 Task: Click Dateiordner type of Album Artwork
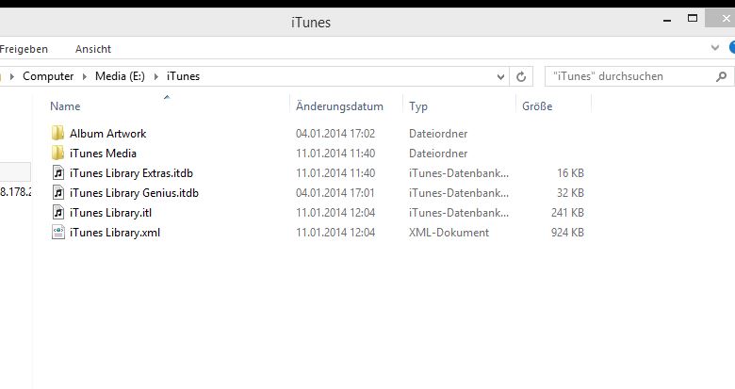click(438, 134)
